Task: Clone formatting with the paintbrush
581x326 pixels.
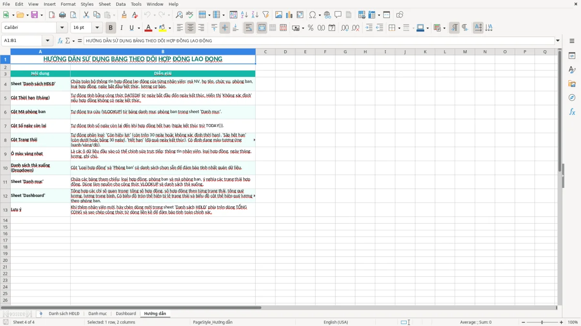Action: click(124, 15)
